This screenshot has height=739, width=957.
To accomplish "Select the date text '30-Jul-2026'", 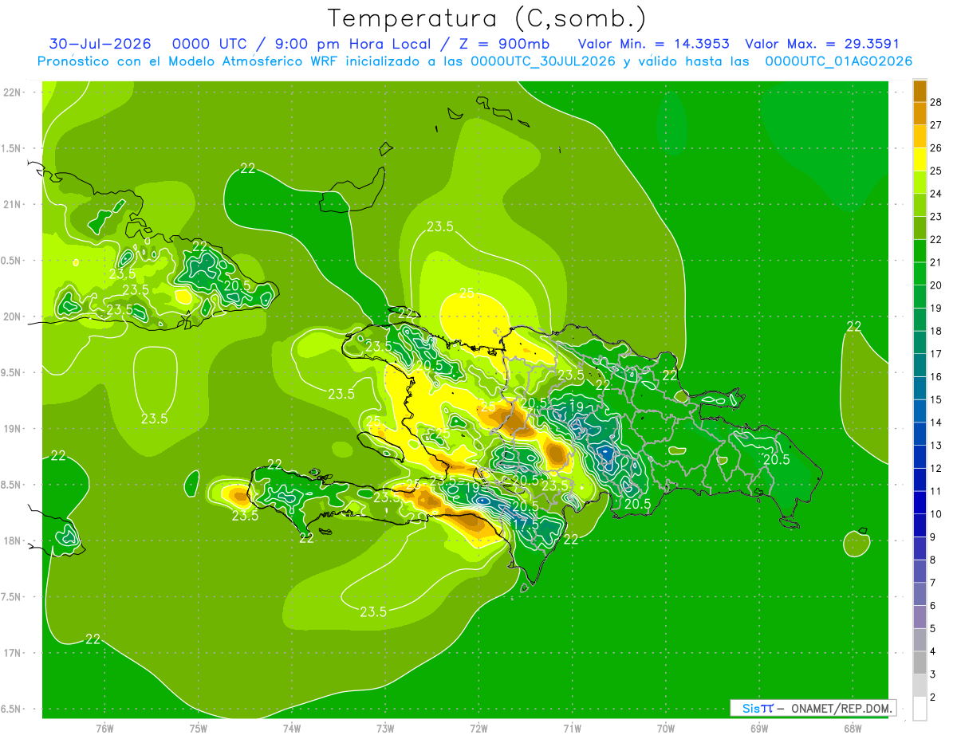I will pyautogui.click(x=100, y=44).
